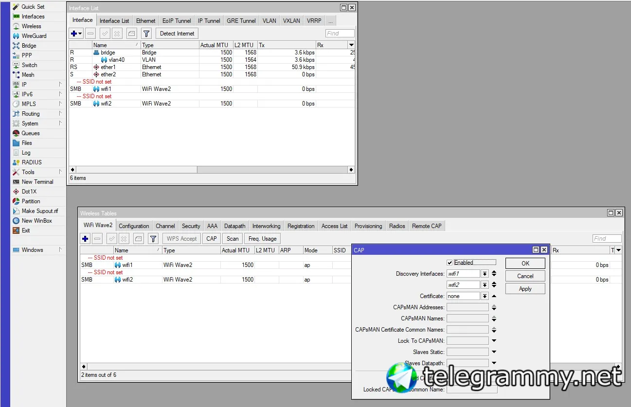Viewport: 631px width, 407px height.
Task: Click the Freq. Usage button
Action: coord(263,239)
